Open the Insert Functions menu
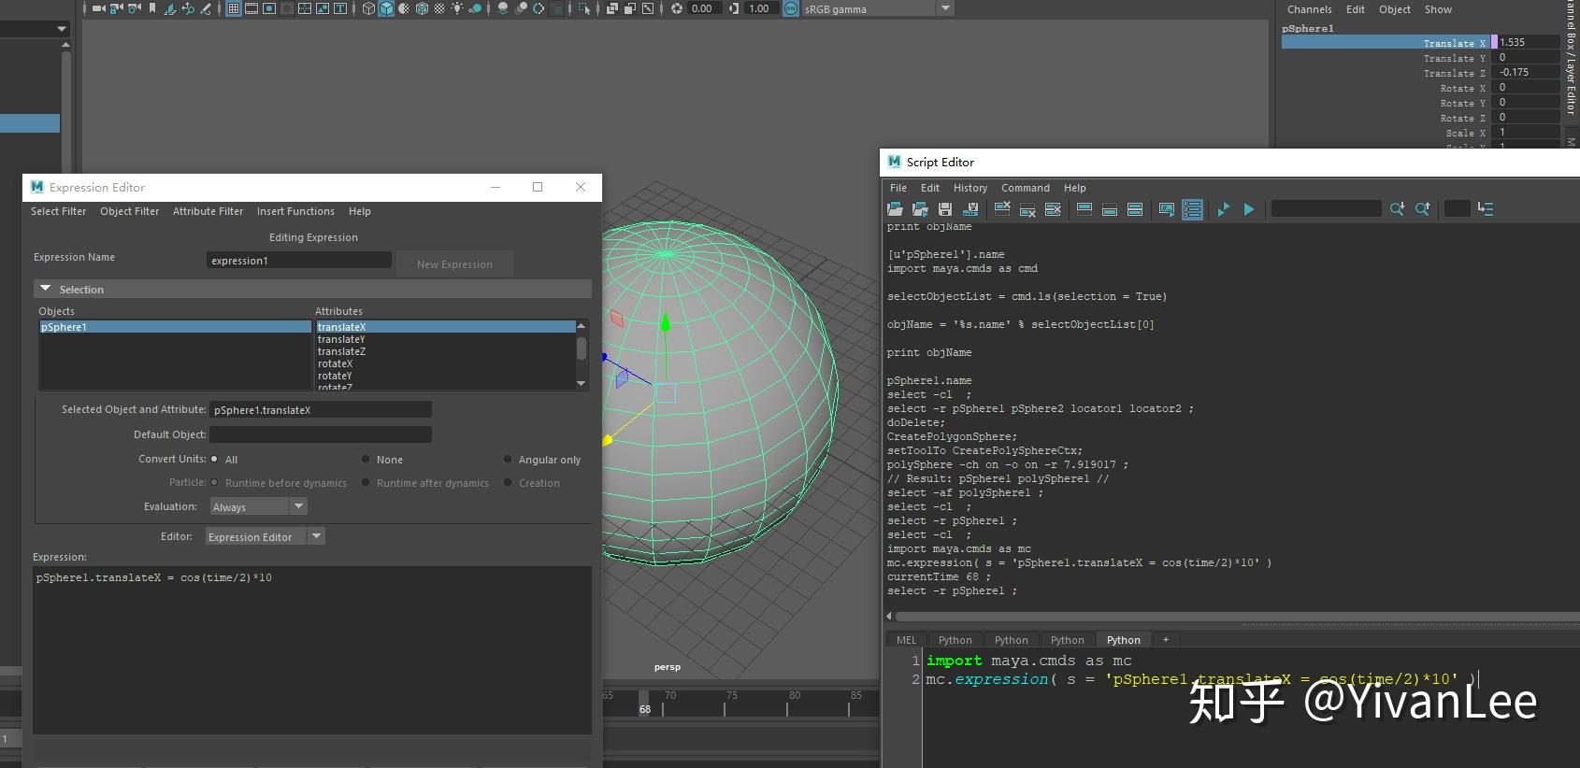Screen dimensions: 1580x768 coord(295,211)
